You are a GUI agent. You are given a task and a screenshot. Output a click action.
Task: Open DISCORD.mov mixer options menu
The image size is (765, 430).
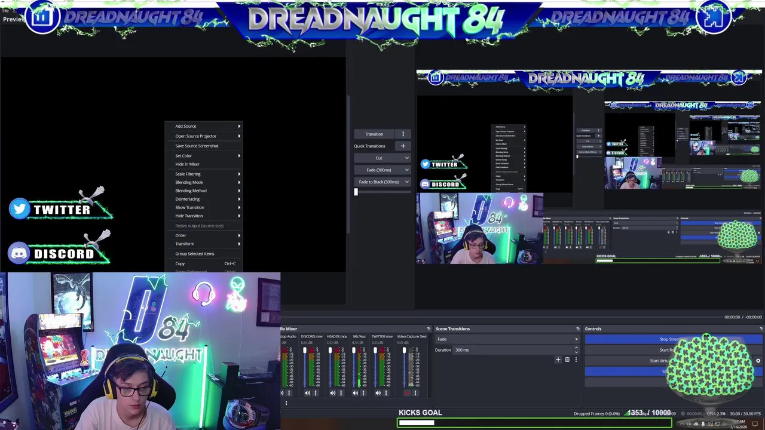(315, 393)
